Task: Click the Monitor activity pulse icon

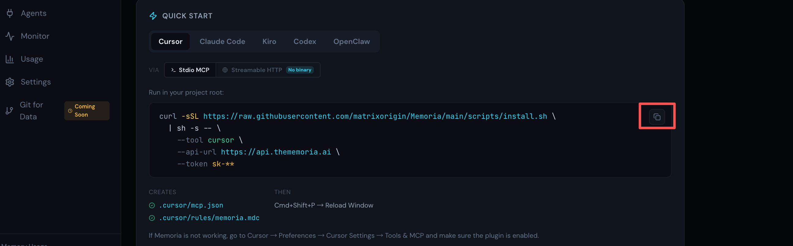Action: [x=10, y=36]
